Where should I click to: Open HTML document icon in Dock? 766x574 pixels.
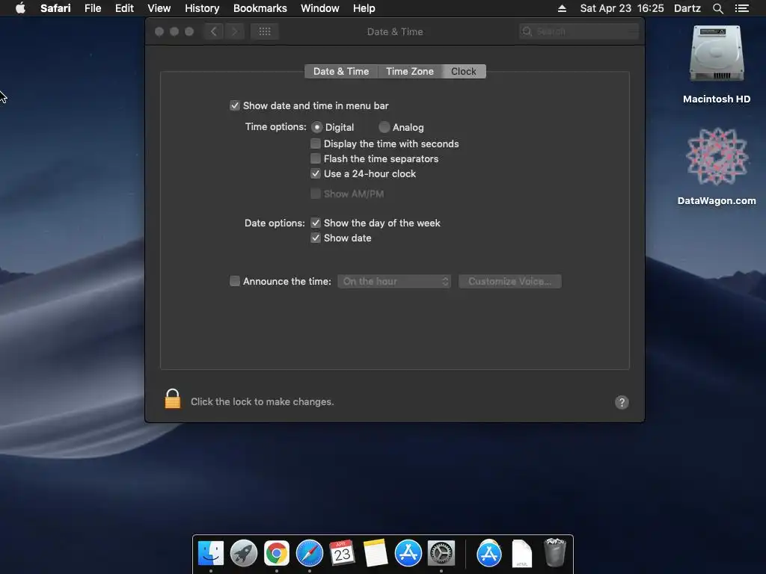(521, 553)
